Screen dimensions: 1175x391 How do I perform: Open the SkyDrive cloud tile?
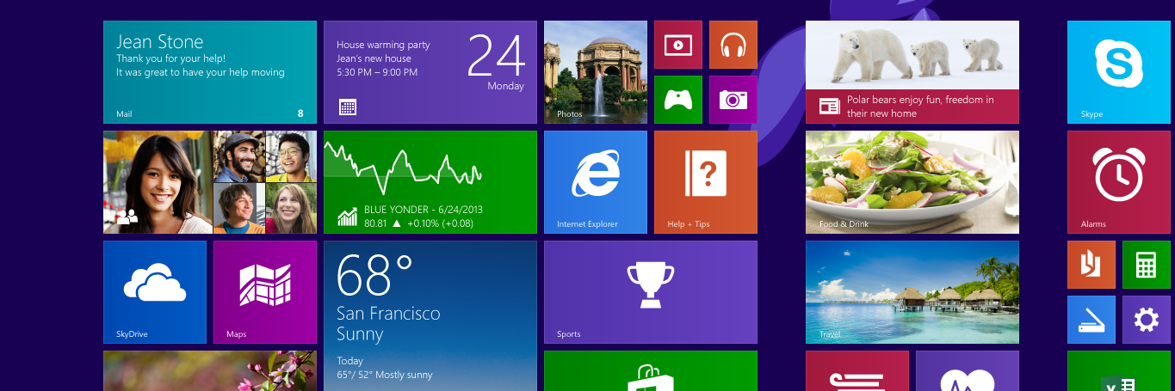pyautogui.click(x=155, y=292)
